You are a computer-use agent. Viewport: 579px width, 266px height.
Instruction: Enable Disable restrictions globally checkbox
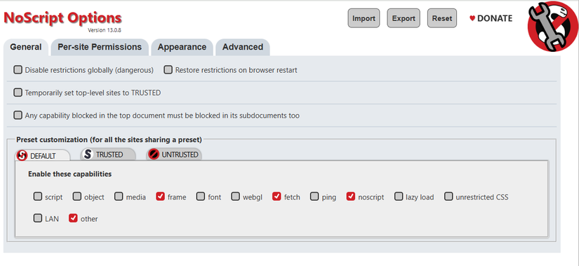coord(18,70)
